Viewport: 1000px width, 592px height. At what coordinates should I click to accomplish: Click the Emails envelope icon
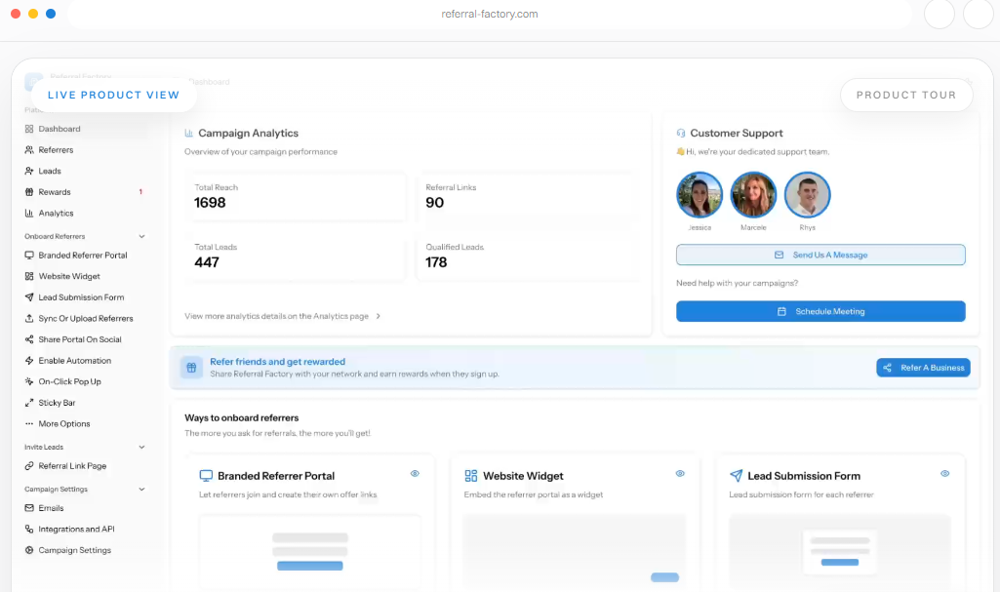(29, 508)
